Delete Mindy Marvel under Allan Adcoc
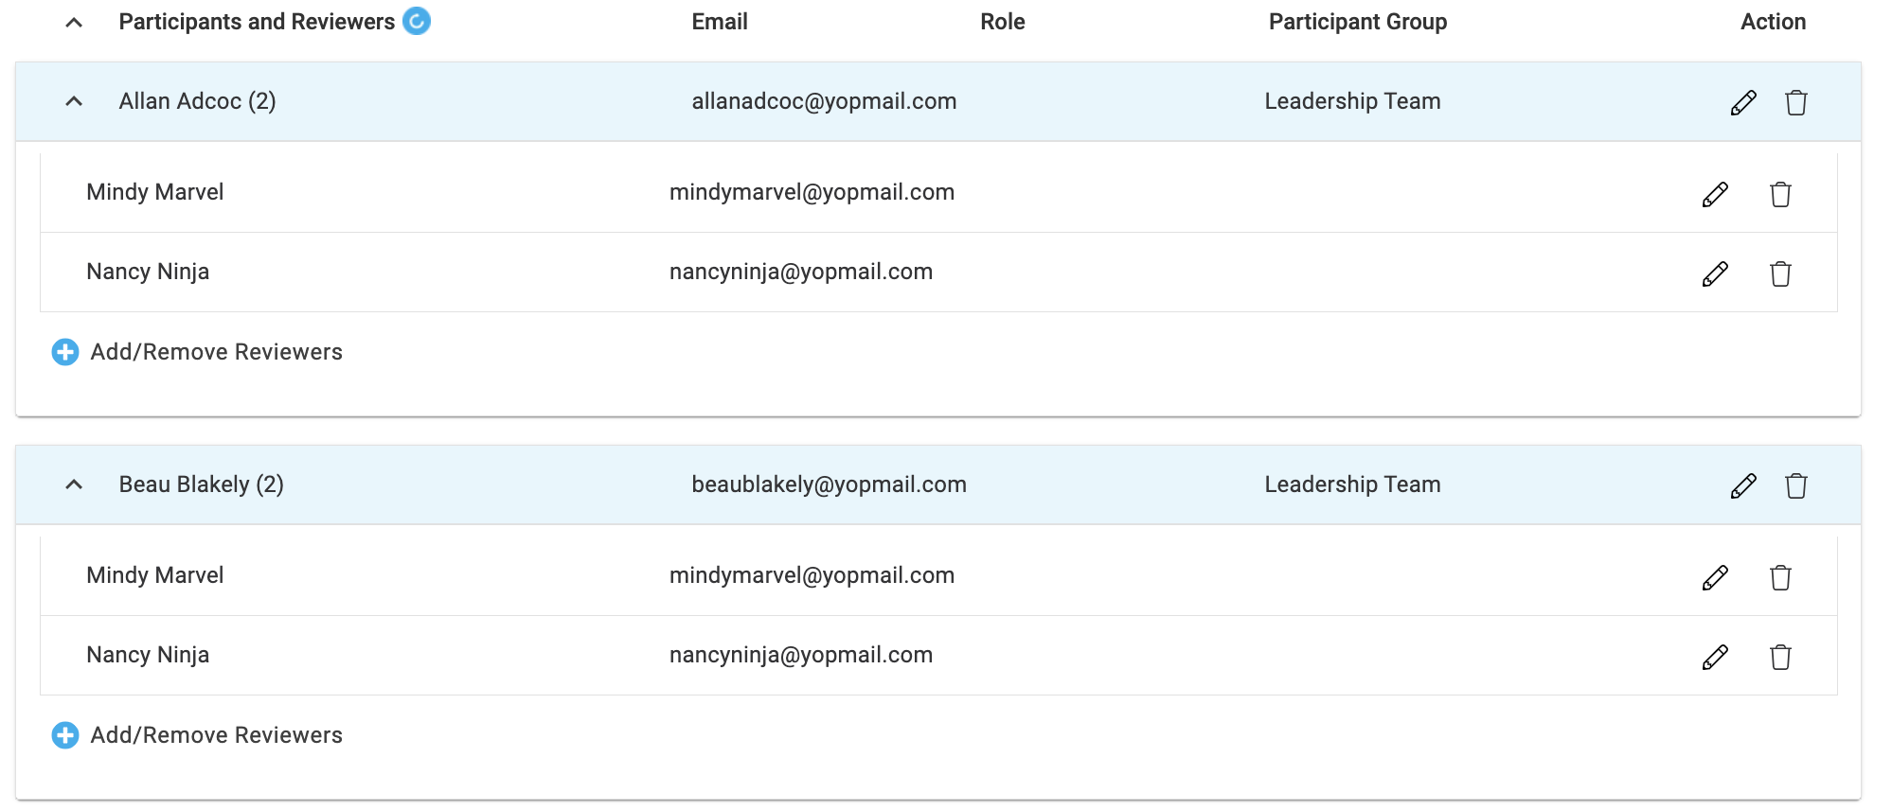Image resolution: width=1892 pixels, height=810 pixels. 1780,194
